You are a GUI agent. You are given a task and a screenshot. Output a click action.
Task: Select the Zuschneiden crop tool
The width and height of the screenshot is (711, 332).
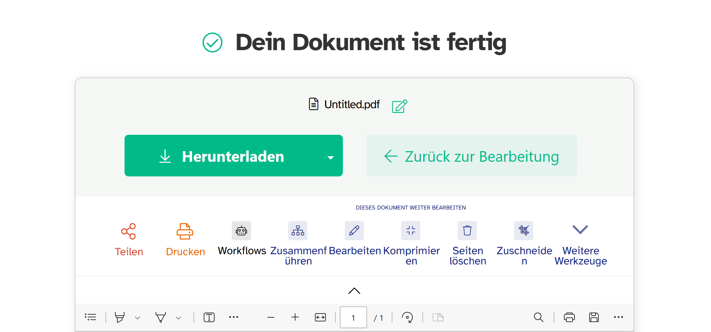coord(524,231)
